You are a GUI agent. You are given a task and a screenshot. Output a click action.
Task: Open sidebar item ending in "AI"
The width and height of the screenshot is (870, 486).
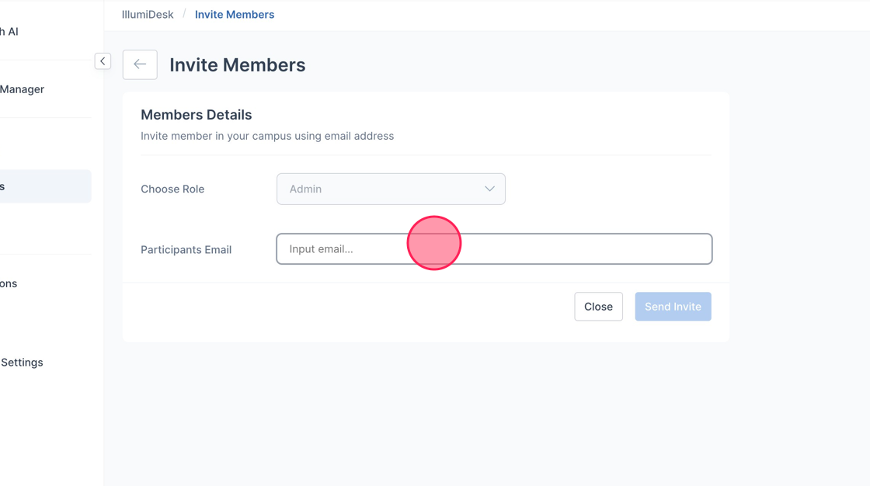(9, 32)
